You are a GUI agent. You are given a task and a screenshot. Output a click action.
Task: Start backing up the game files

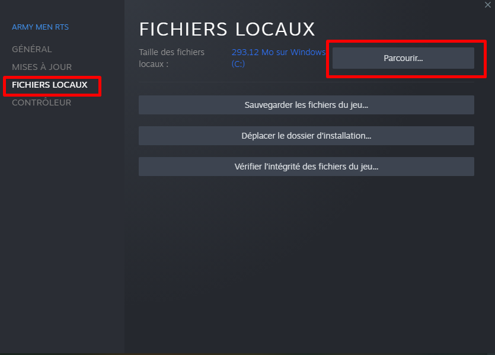(x=306, y=105)
